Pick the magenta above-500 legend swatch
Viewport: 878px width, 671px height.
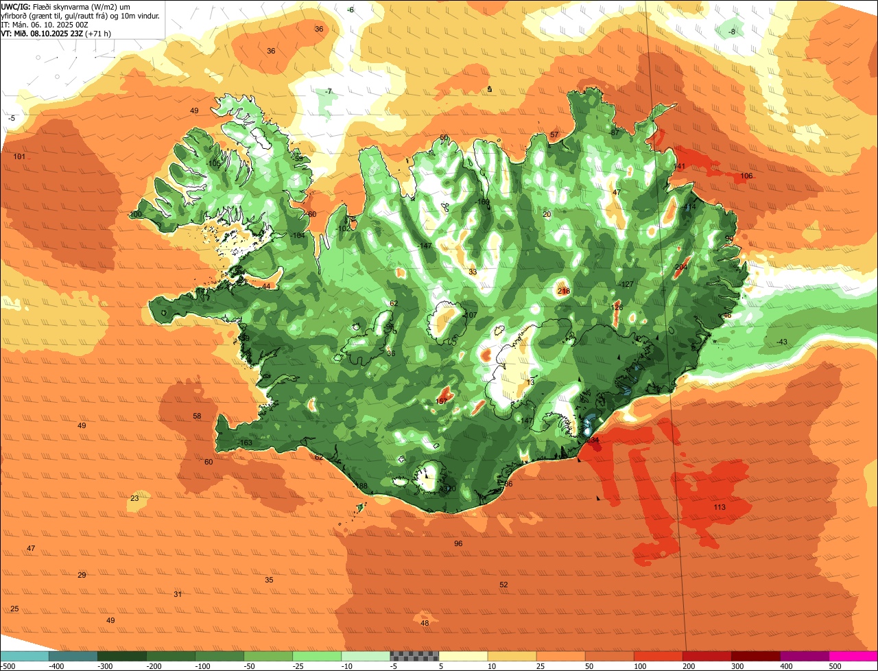[853, 656]
